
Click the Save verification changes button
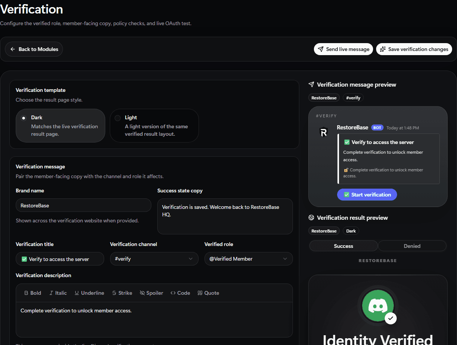(x=414, y=49)
